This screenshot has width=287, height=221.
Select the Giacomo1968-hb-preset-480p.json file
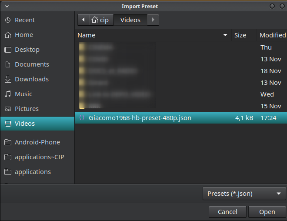click(x=181, y=118)
